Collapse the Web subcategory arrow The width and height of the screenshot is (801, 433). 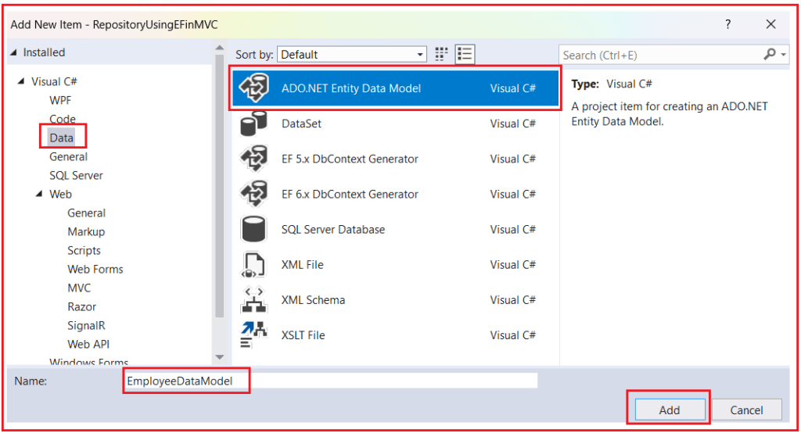coord(39,194)
